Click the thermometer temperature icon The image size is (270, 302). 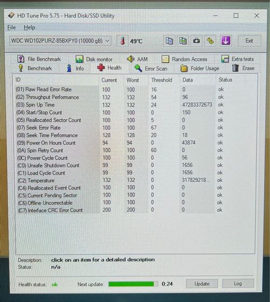(x=123, y=41)
